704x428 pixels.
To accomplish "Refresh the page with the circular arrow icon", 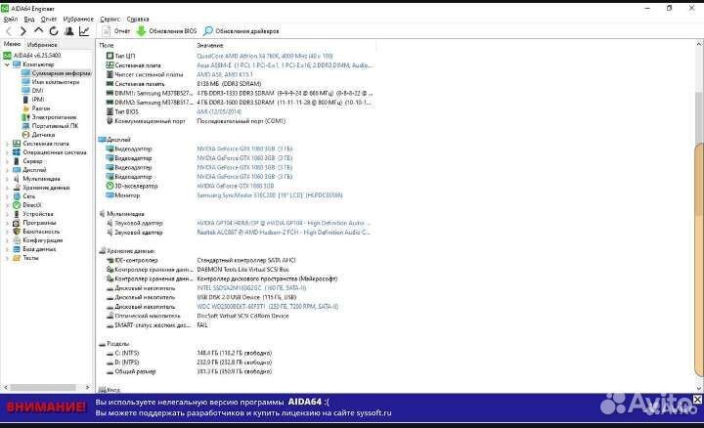I will tap(54, 31).
